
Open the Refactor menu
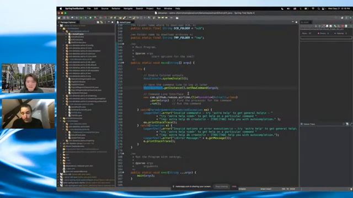tap(116, 9)
